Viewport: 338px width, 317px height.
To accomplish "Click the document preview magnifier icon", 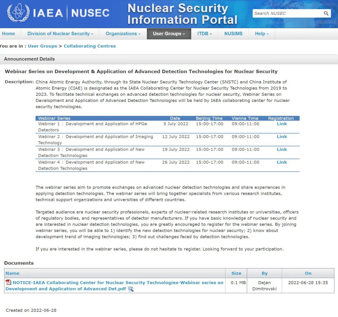I will 131,289.
